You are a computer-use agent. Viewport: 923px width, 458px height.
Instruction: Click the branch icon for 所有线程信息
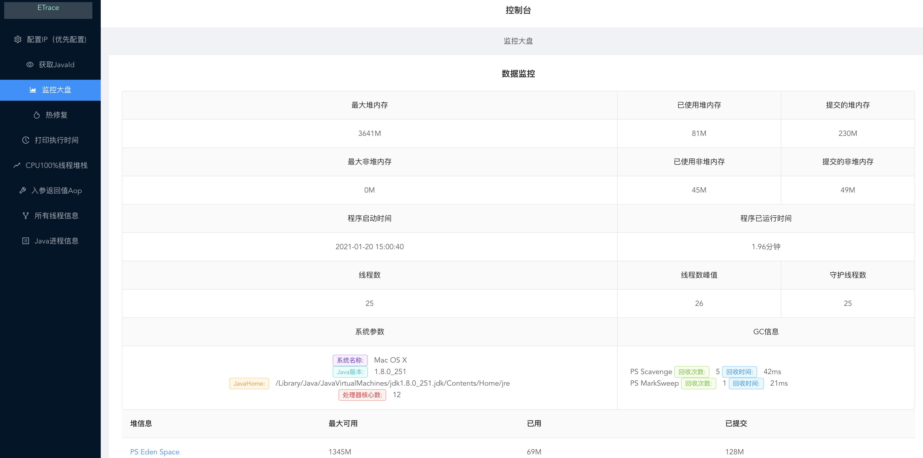click(x=25, y=215)
